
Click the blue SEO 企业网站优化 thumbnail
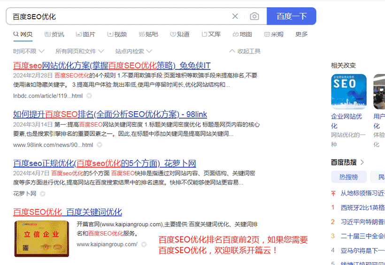[x=349, y=91]
